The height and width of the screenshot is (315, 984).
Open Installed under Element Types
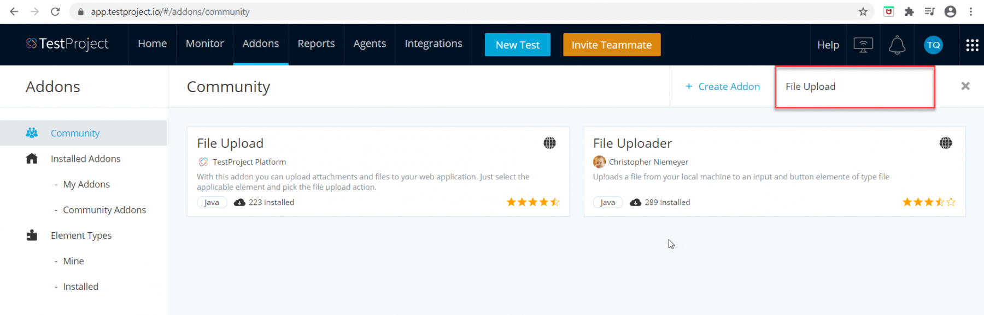[x=80, y=287]
